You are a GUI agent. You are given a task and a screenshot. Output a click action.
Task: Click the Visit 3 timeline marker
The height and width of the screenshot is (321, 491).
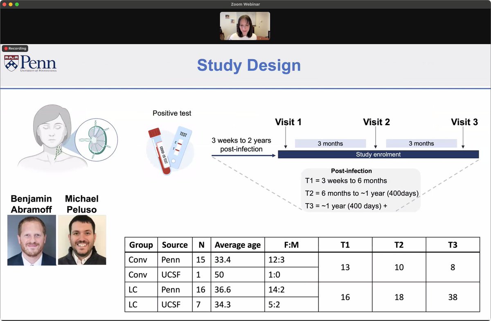tap(464, 122)
